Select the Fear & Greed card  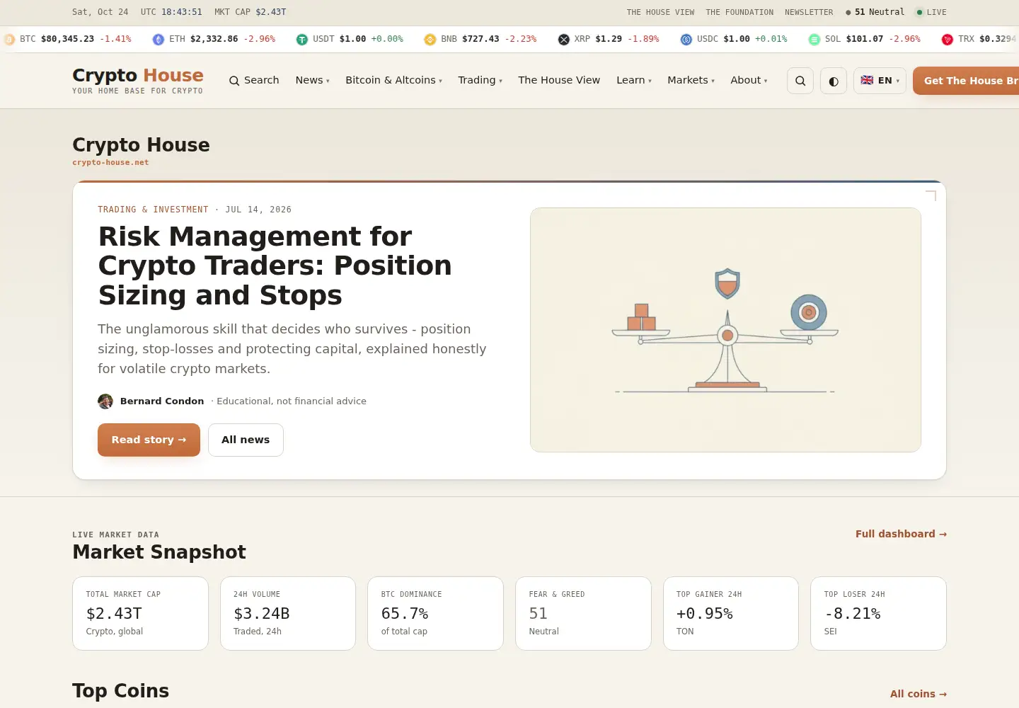point(583,613)
